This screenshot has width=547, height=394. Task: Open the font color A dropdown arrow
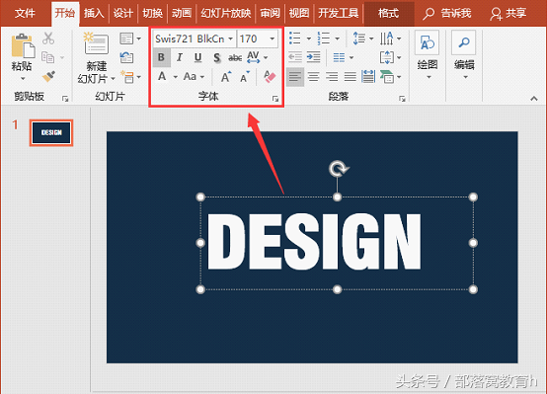[176, 77]
